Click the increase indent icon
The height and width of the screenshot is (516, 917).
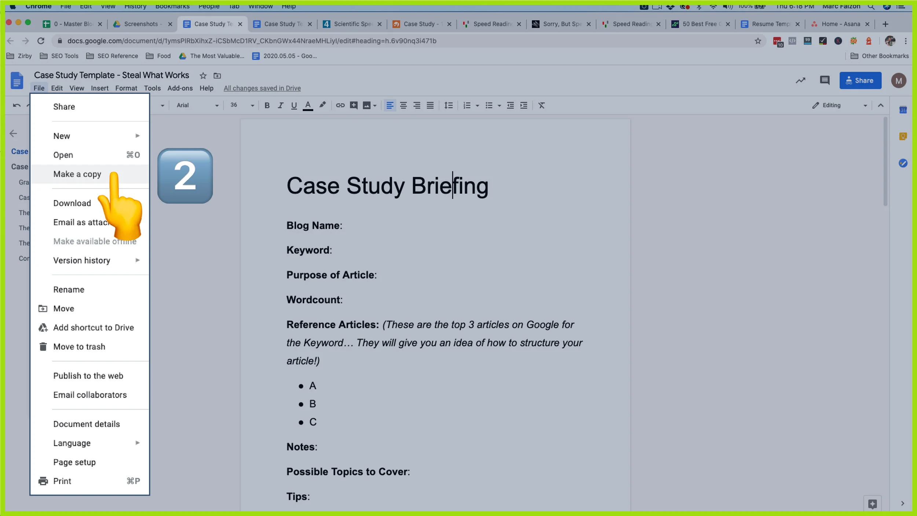[x=524, y=106]
